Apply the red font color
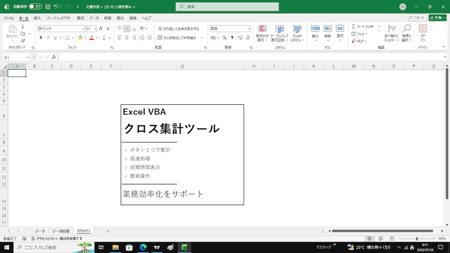Screen dimensions: 450x253 point(92,38)
